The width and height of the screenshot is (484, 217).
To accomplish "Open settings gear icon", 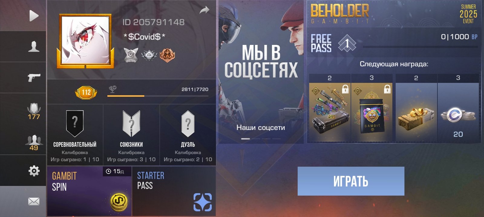I will (34, 171).
